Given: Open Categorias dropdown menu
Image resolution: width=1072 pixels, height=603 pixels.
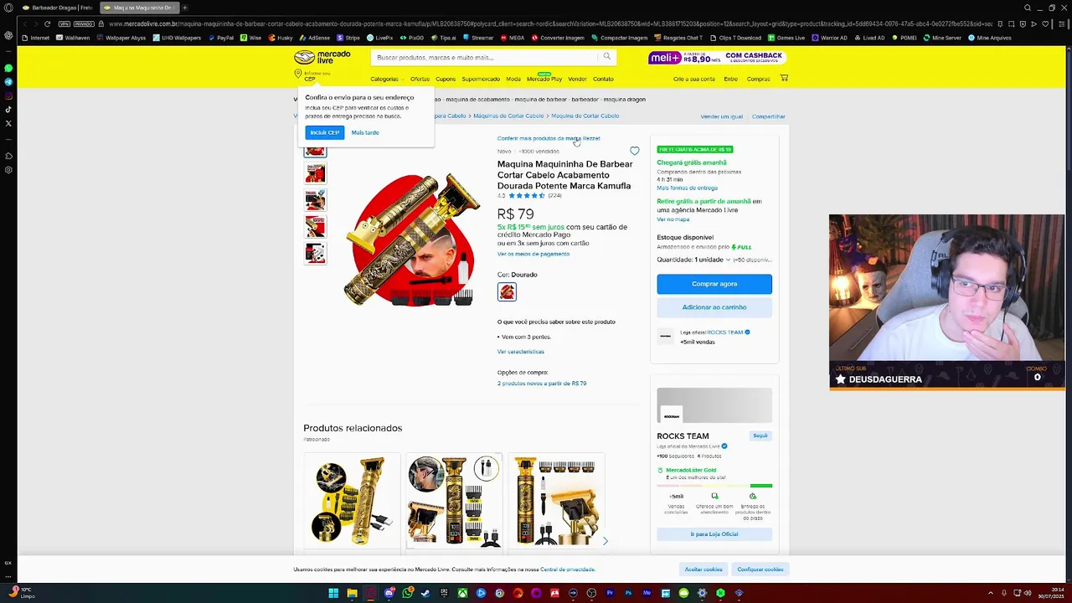Looking at the screenshot, I should click(x=387, y=79).
